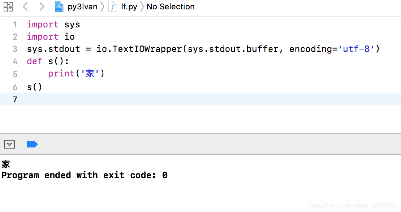Click the lf.py file icon
This screenshot has height=212, width=401.
pos(112,7)
